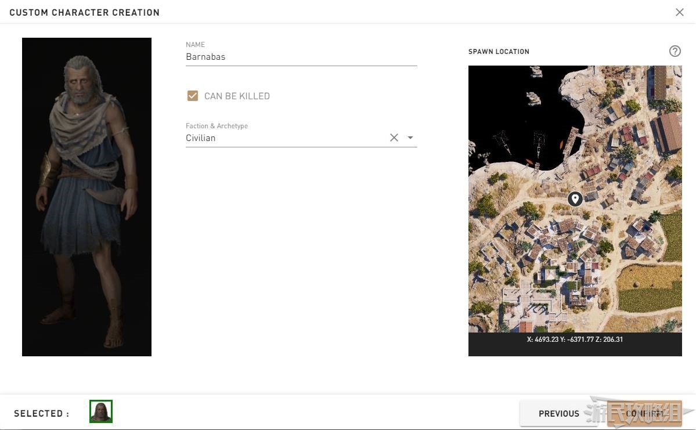Click the Confirm button
The width and height of the screenshot is (696, 430).
click(x=644, y=414)
